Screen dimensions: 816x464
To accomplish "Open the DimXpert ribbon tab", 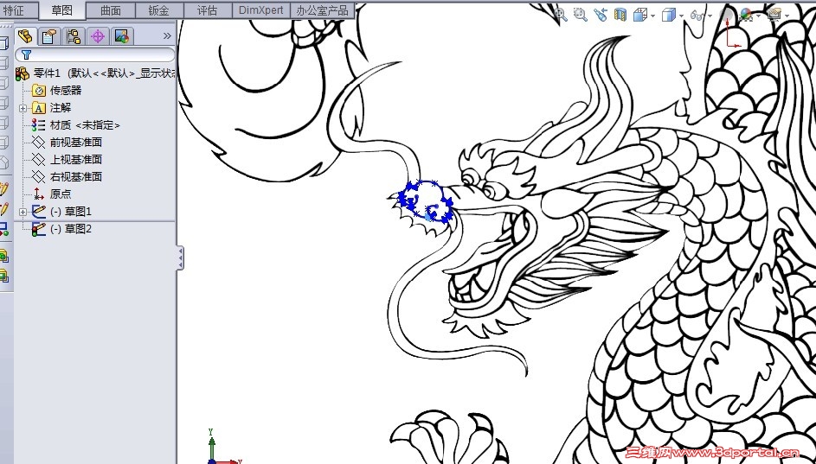I will pos(260,10).
